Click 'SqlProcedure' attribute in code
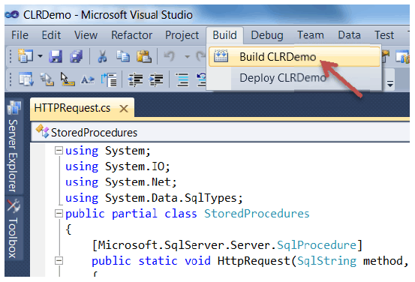The image size is (415, 282). 317,245
